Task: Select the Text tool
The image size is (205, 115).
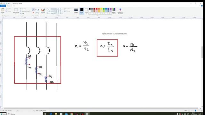Action: (x=38, y=10)
